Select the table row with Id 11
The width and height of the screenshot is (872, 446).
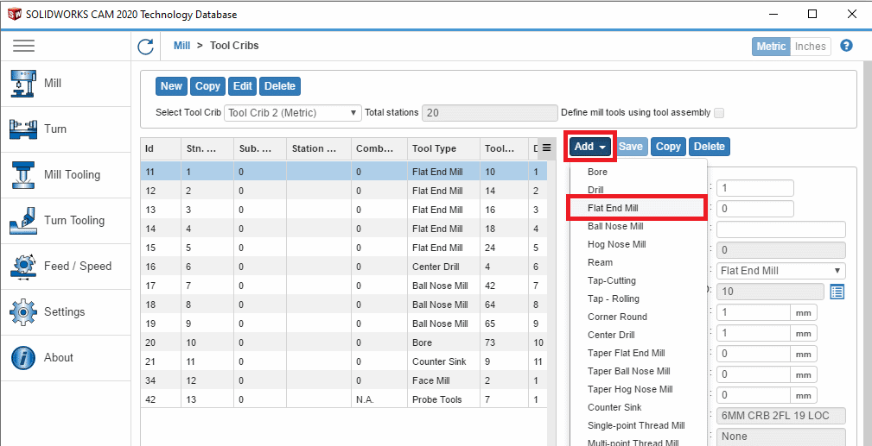[344, 173]
